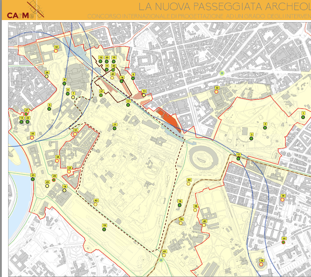Select map marker number 7
The image size is (311, 277).
click(73, 97)
